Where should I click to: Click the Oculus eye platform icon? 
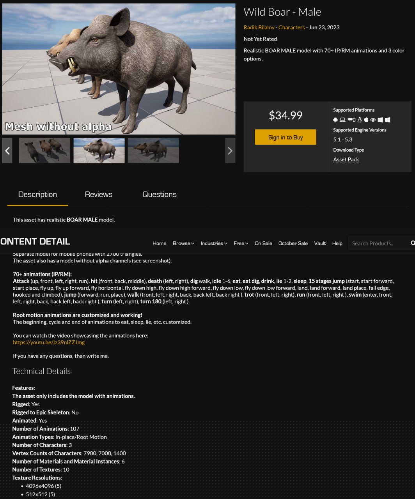coord(373,120)
